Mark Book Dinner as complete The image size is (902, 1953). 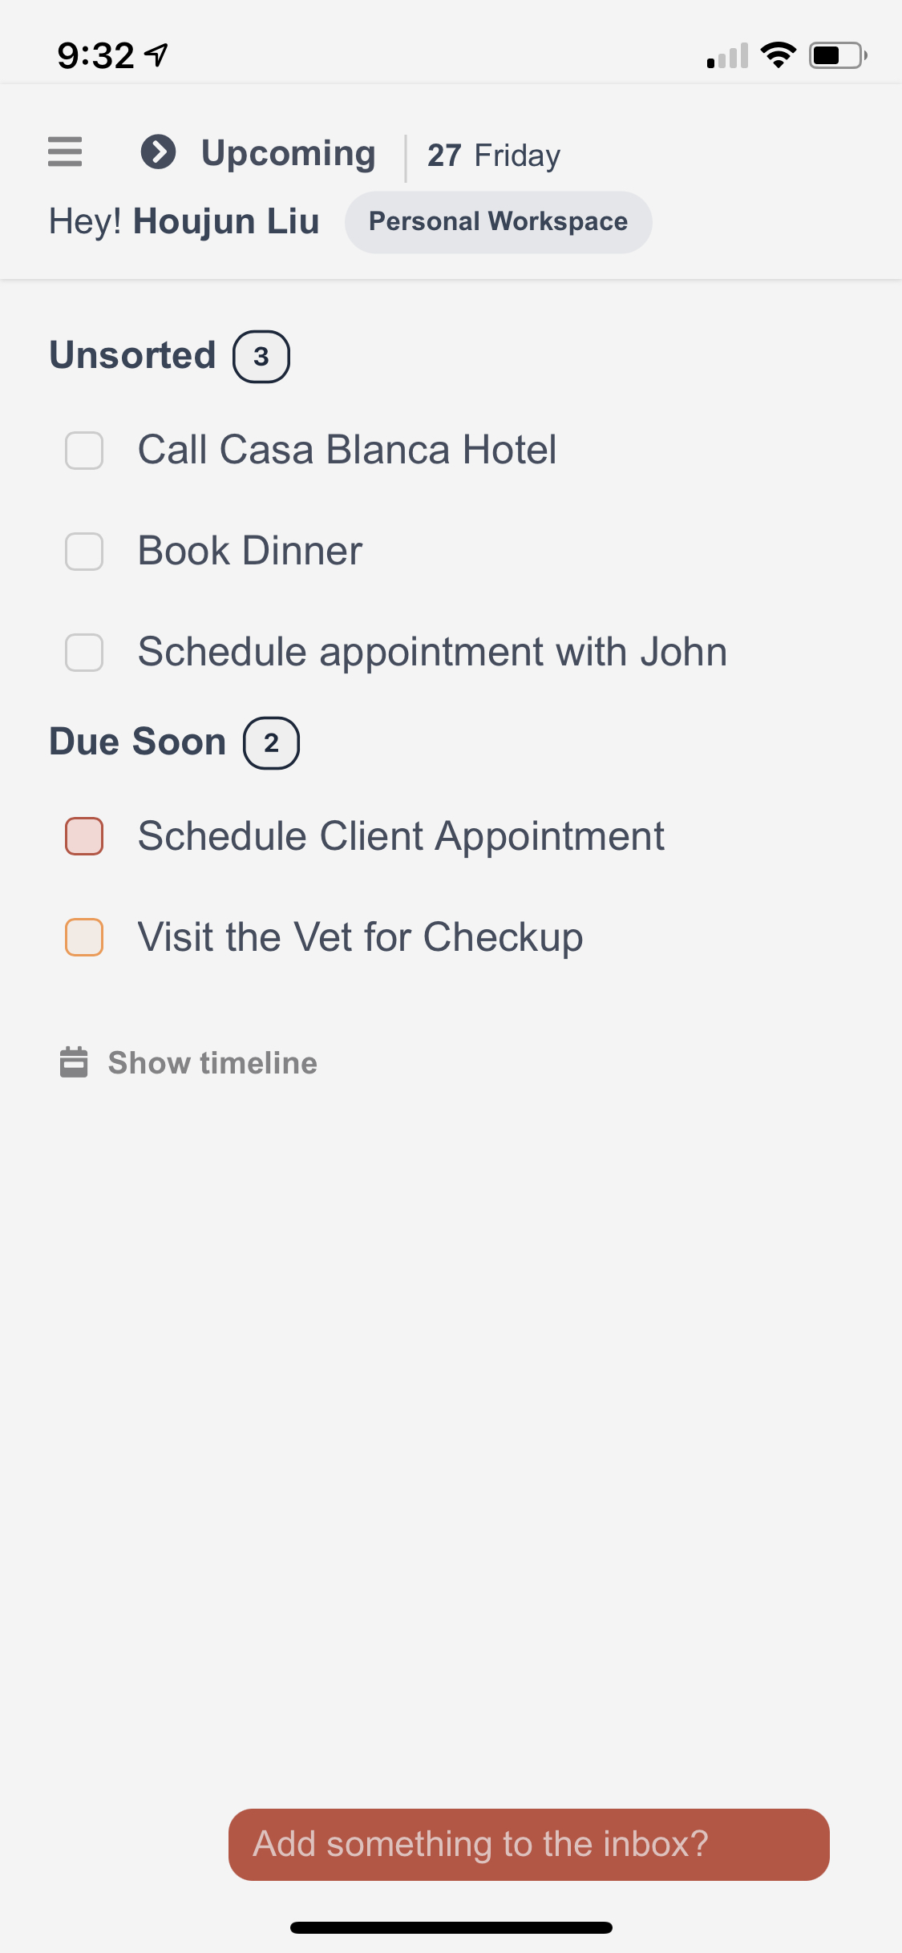coord(84,552)
